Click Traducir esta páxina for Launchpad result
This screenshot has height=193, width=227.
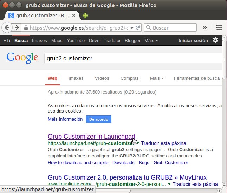(x=163, y=143)
